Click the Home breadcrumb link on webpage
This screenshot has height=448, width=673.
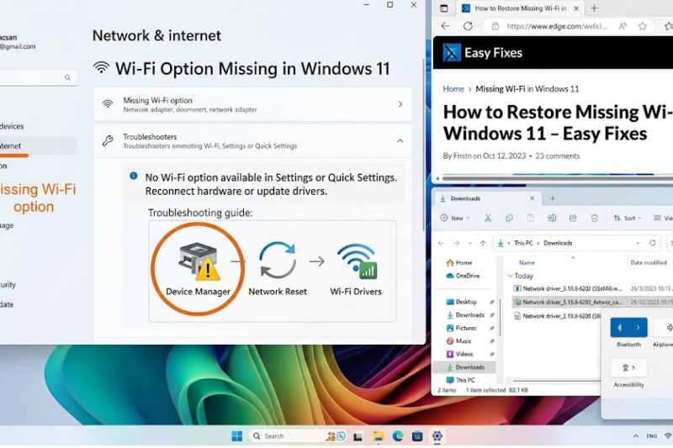(x=453, y=89)
